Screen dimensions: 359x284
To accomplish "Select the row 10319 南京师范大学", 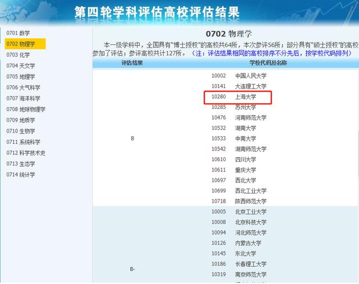I will pyautogui.click(x=239, y=274).
